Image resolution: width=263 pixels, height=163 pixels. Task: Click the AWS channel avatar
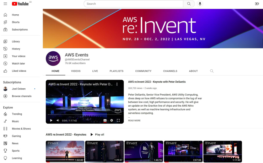53,59
